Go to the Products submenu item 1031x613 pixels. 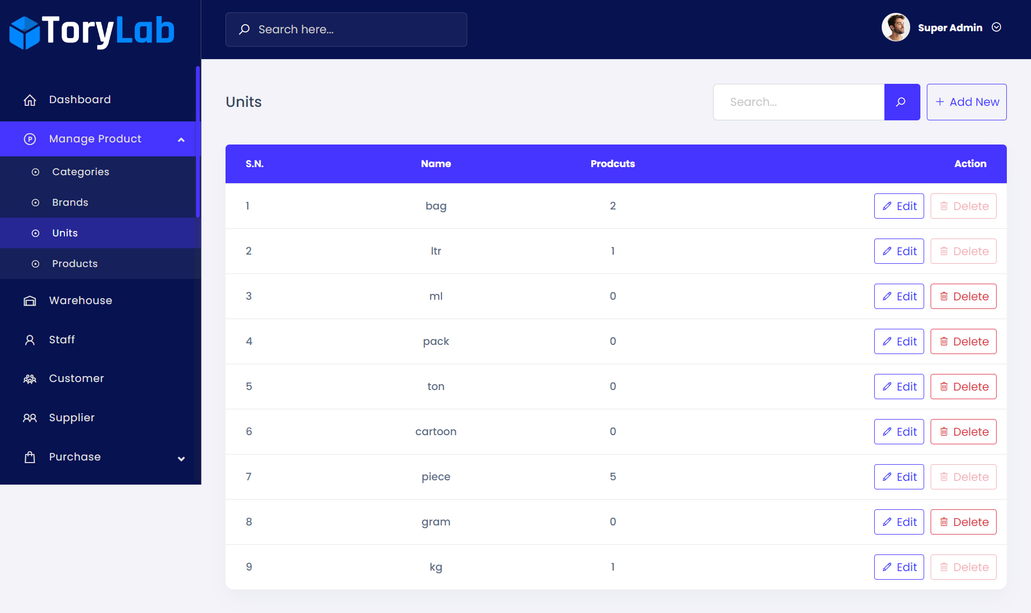(75, 264)
